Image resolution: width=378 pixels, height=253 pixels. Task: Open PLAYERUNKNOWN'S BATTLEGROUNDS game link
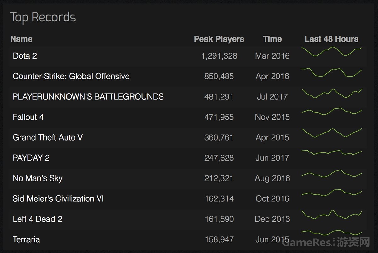[x=88, y=96]
